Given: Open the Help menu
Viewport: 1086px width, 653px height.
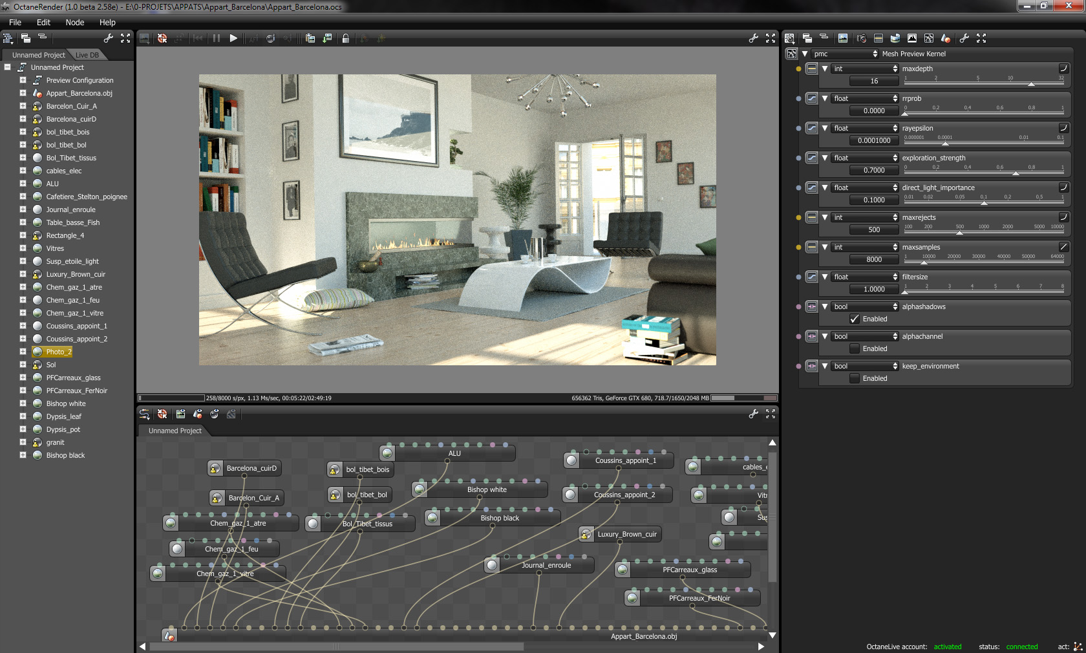Looking at the screenshot, I should click(107, 22).
